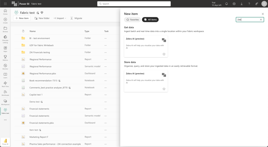Open notifications bell icon
Screen dimensions: 268x147
226,4
